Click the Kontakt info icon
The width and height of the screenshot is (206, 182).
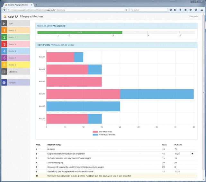click(4, 82)
